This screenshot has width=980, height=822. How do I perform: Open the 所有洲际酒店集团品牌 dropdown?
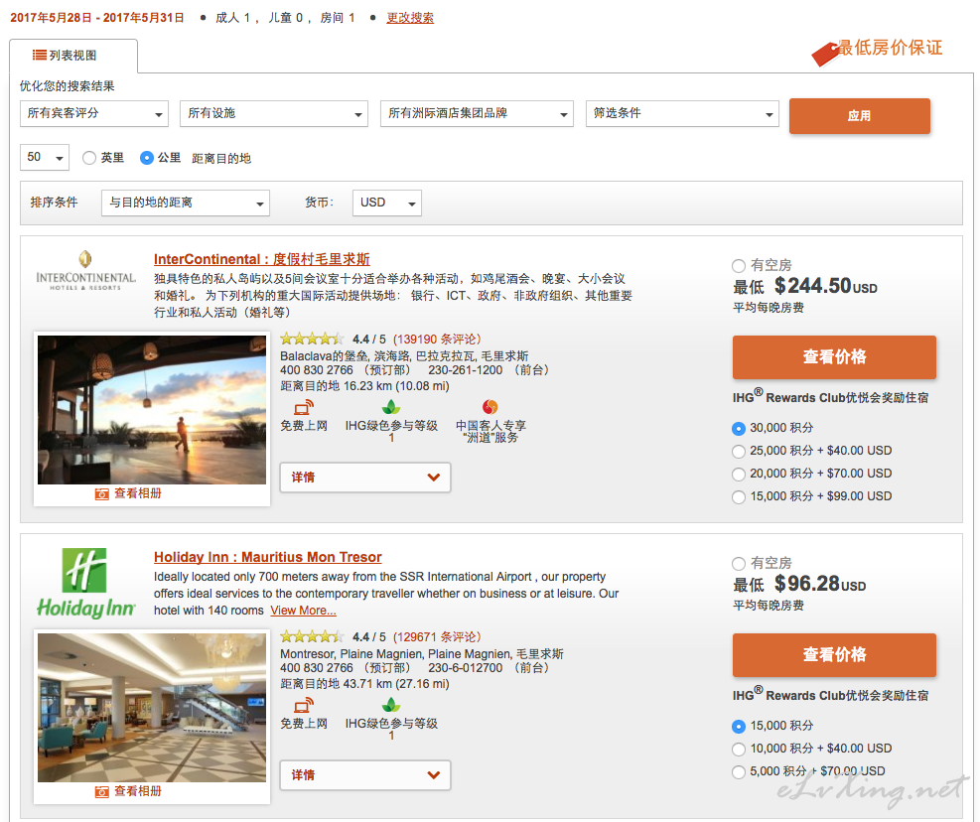click(477, 114)
